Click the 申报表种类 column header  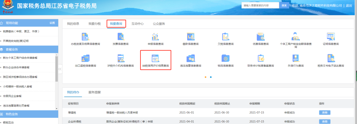(113, 104)
